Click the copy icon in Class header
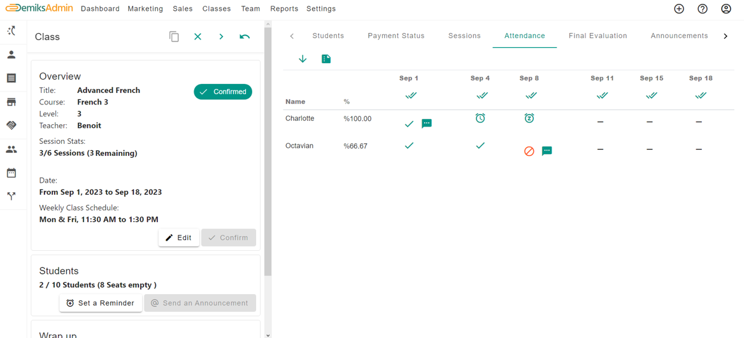This screenshot has height=338, width=744. (x=174, y=36)
